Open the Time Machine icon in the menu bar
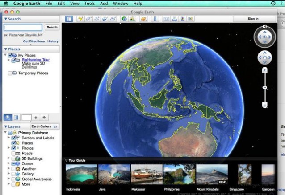This screenshot has width=285, height=195. (273, 3)
